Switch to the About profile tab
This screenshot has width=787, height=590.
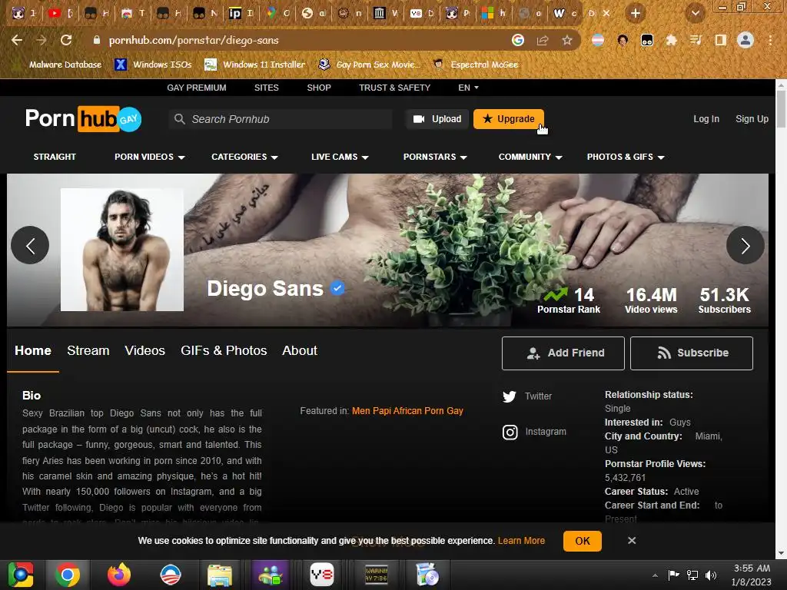coord(300,350)
